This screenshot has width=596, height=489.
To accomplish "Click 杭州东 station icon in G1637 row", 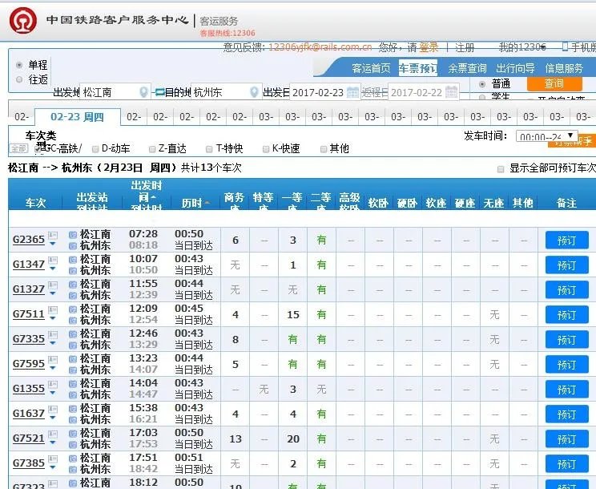I will (73, 420).
